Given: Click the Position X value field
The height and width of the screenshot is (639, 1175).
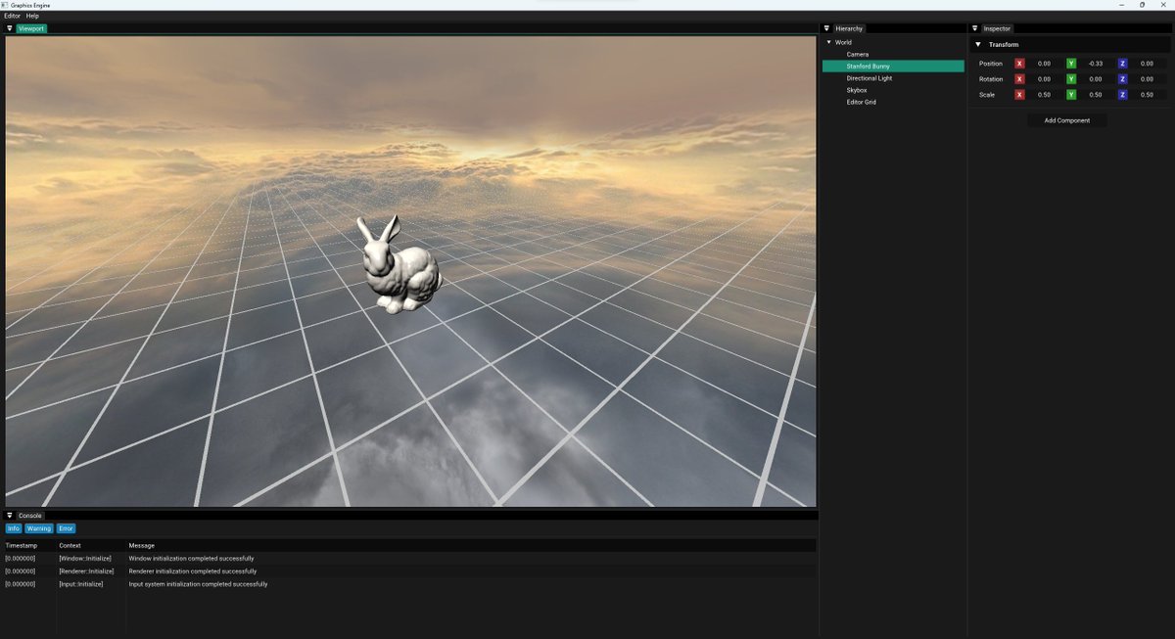Looking at the screenshot, I should coord(1044,64).
